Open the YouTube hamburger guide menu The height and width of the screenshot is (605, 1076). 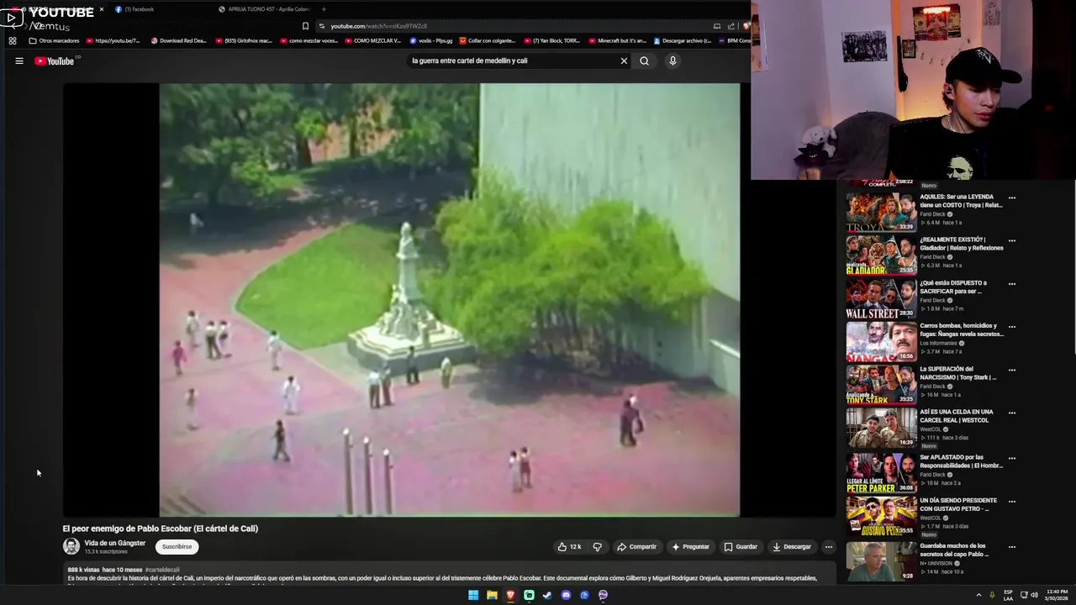click(x=18, y=60)
